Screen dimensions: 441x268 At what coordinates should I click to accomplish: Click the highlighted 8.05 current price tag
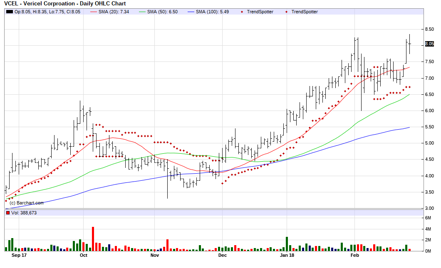click(x=429, y=44)
